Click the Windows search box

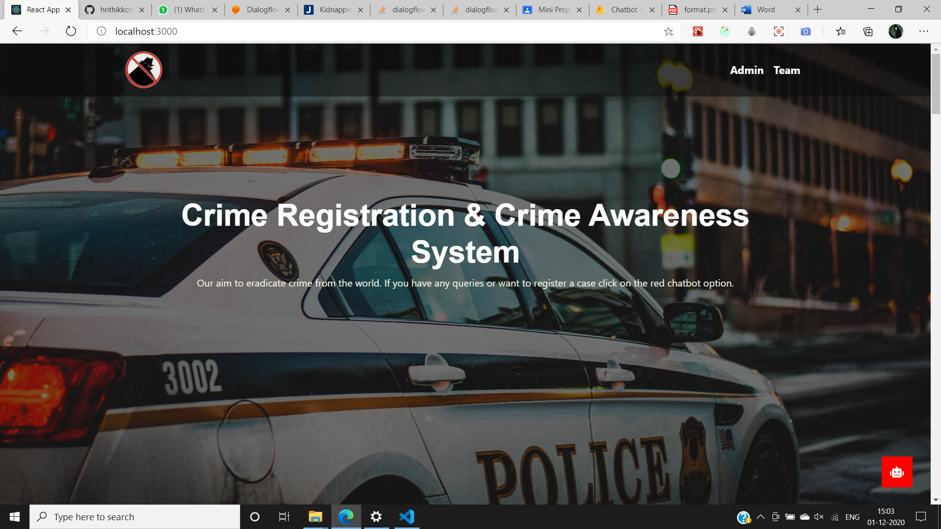tap(135, 517)
